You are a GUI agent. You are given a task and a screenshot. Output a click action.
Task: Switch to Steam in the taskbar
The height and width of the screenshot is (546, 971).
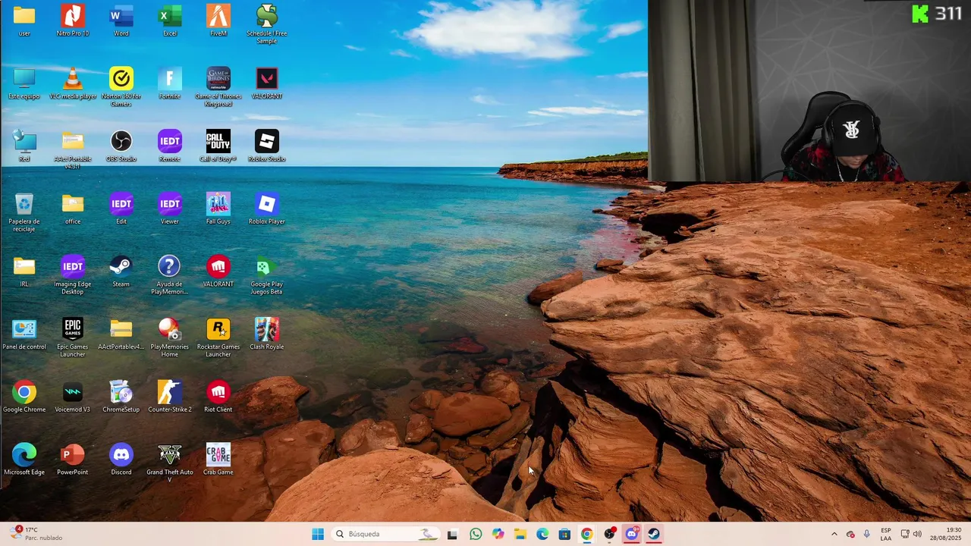[x=654, y=534]
